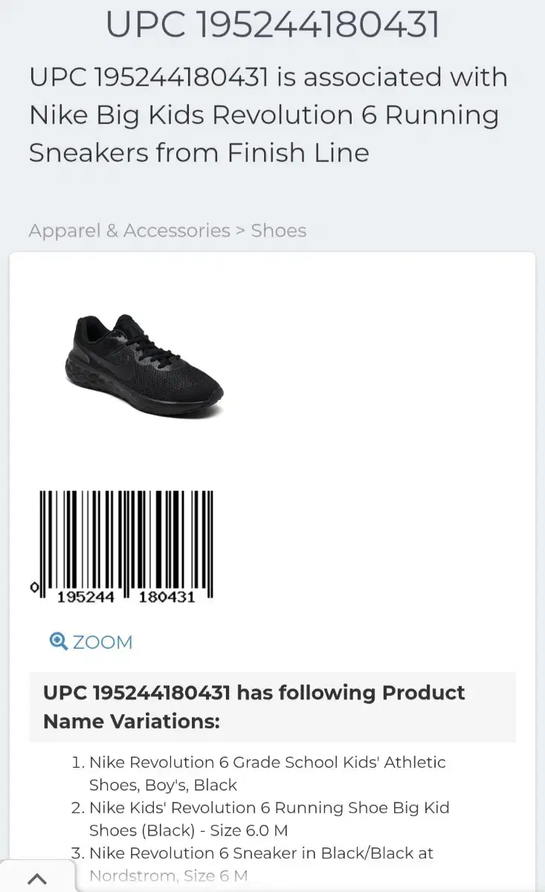Tap the Finish Line description paragraph
Viewport: 545px width, 892px height.
click(268, 114)
